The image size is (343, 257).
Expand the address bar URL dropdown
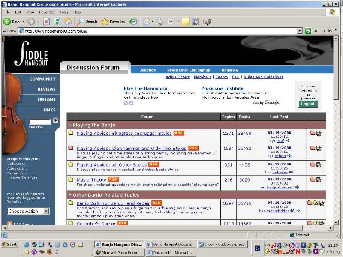tap(300, 31)
